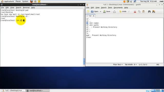The width and height of the screenshot is (164, 92).
Task: Open gedit Tools menu
Action: click(110, 8)
